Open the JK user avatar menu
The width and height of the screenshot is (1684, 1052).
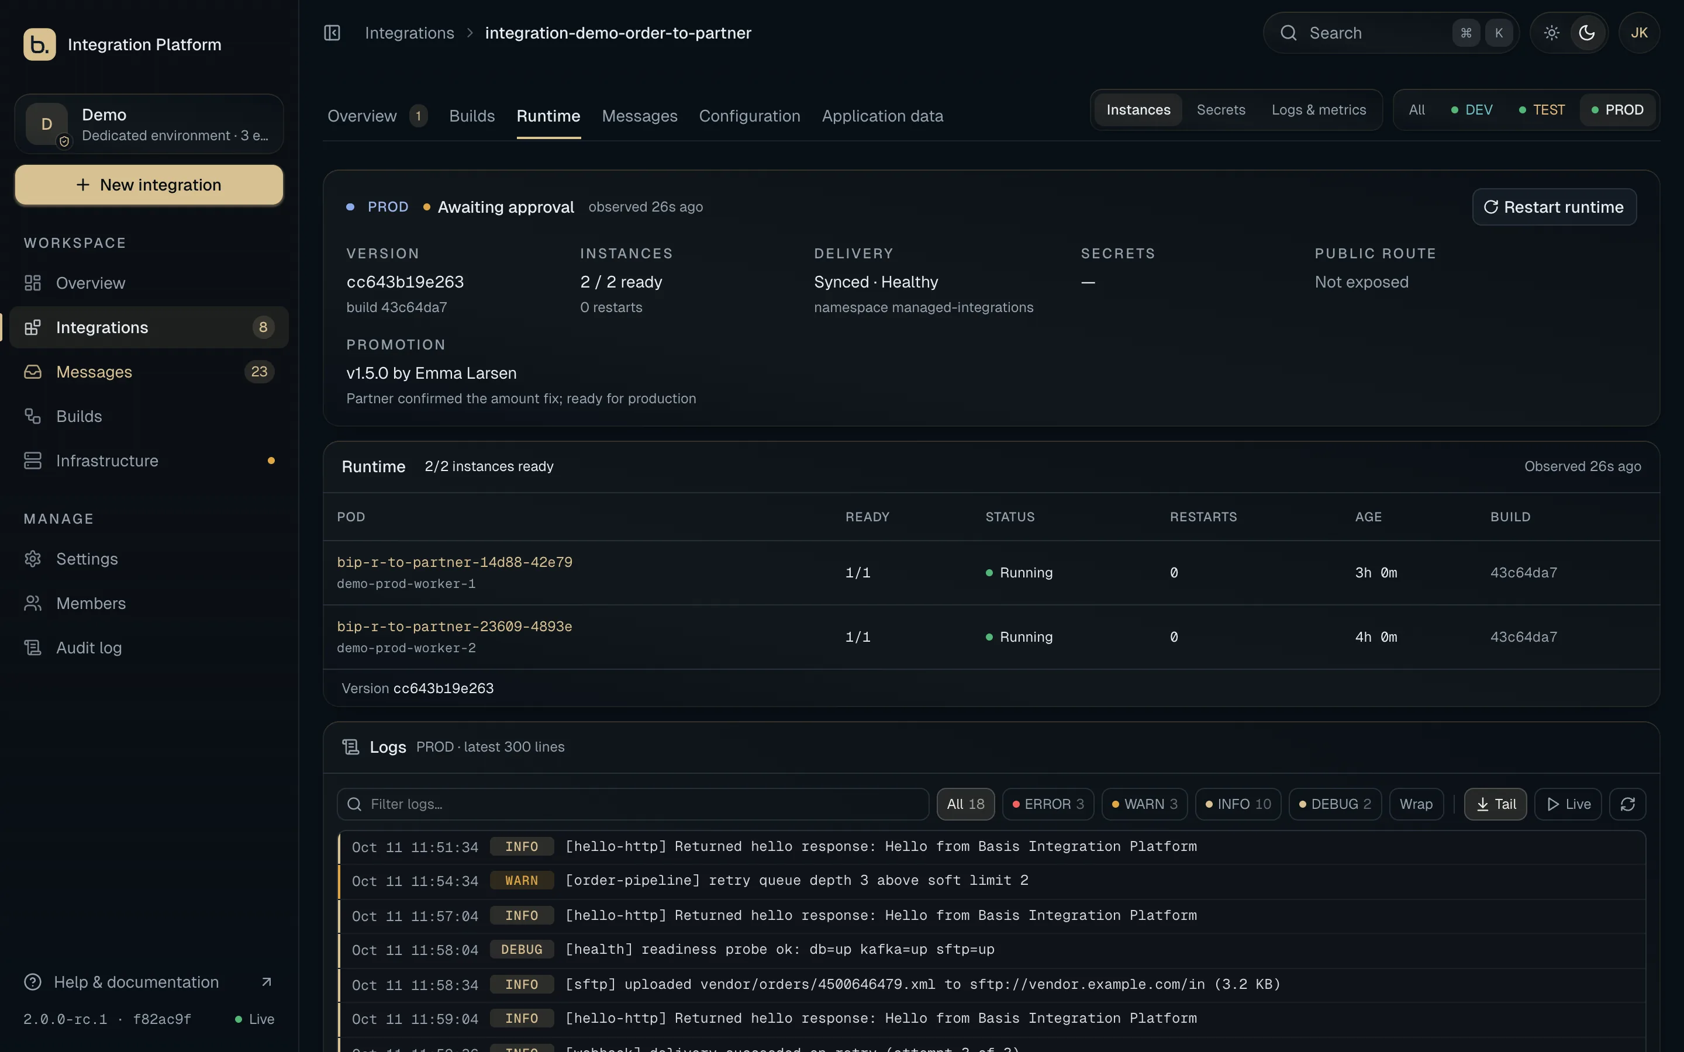coord(1639,33)
